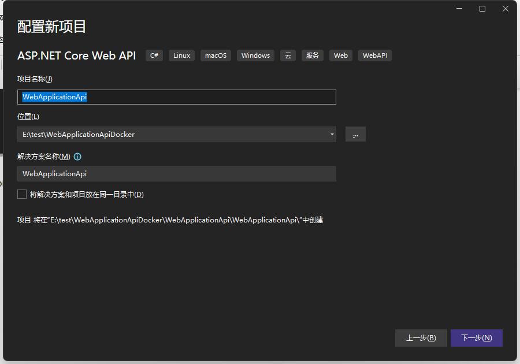Click the Linux platform tag
The height and width of the screenshot is (364, 520).
[181, 55]
